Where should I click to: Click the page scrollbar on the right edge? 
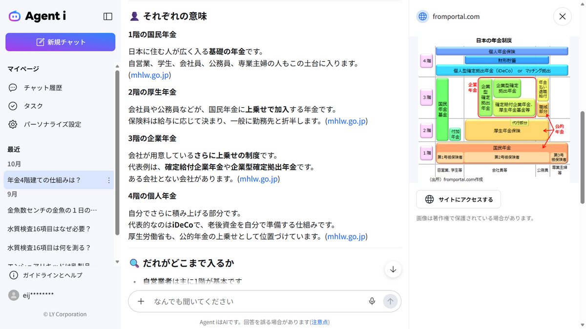pos(582,157)
